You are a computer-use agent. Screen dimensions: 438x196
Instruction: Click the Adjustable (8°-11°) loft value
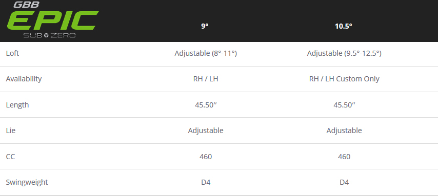click(x=206, y=53)
